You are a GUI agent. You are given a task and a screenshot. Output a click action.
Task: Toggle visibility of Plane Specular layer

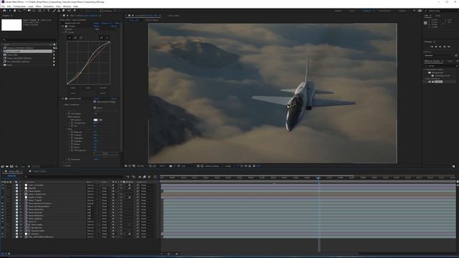tap(3, 212)
